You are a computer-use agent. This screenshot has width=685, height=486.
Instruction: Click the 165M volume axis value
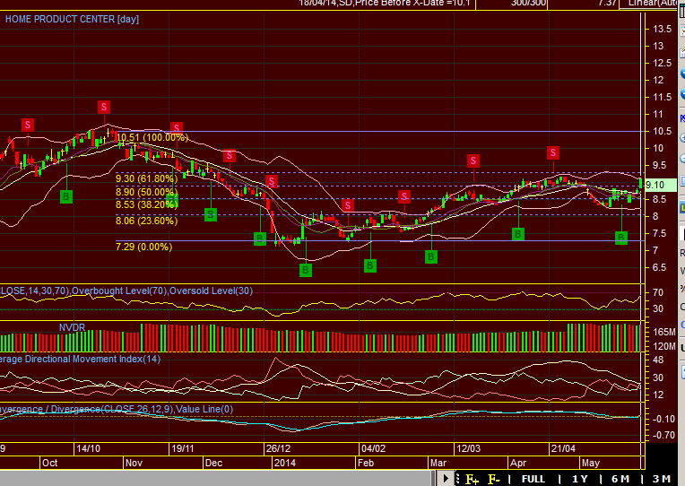pyautogui.click(x=664, y=332)
